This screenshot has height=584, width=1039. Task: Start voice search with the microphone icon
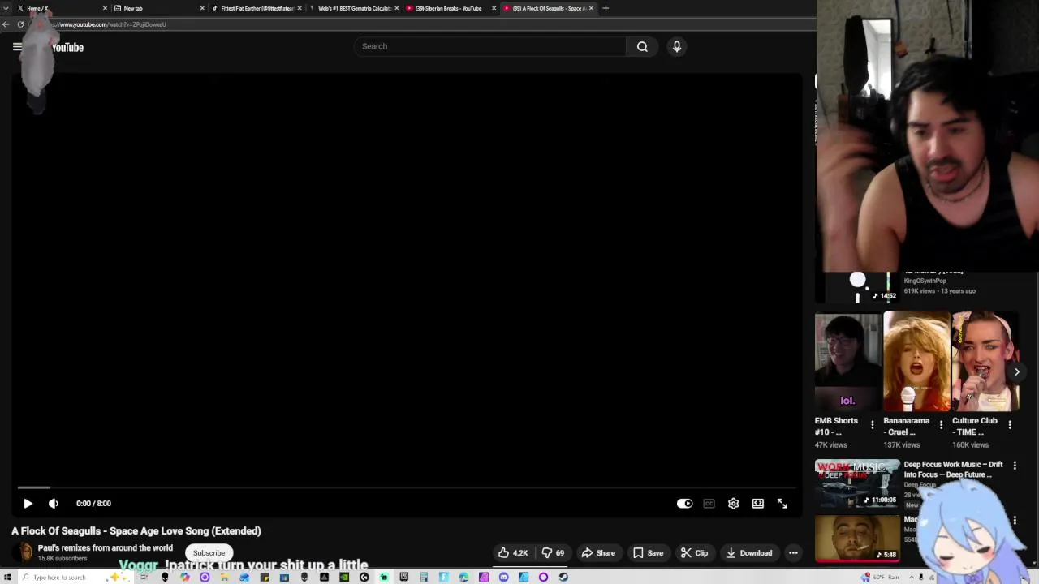click(676, 46)
